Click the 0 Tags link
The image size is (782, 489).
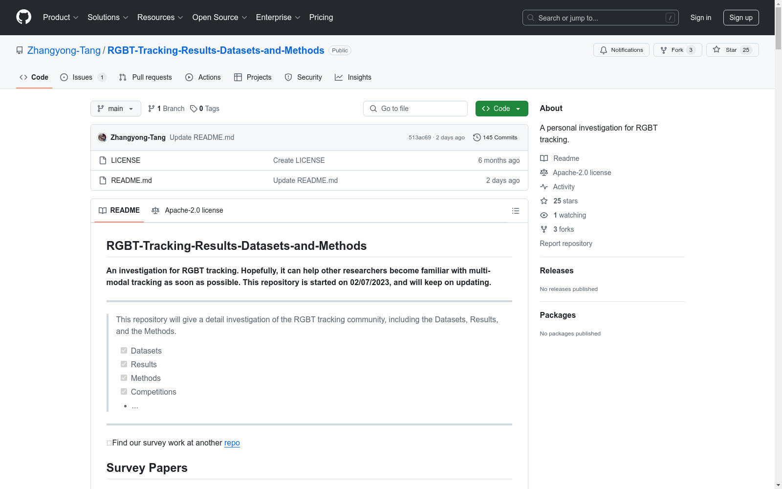click(205, 109)
